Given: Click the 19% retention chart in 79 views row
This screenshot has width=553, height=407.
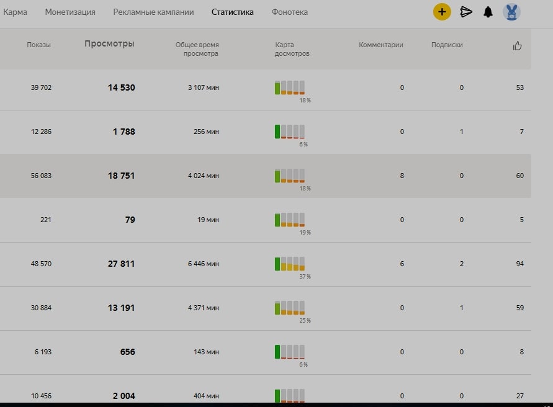Looking at the screenshot, I should click(290, 220).
